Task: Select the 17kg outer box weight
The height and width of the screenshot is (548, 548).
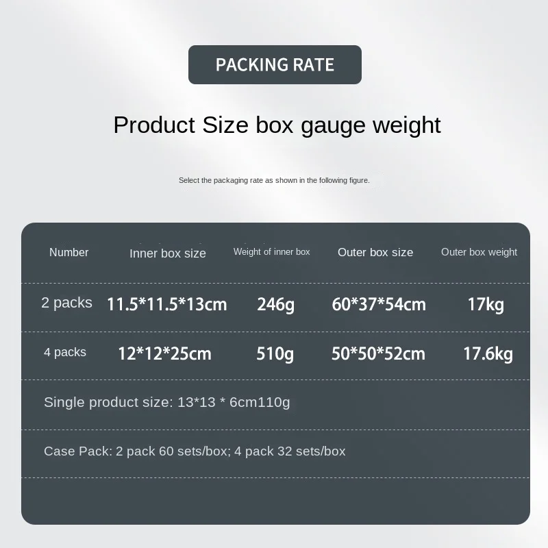Action: tap(486, 304)
